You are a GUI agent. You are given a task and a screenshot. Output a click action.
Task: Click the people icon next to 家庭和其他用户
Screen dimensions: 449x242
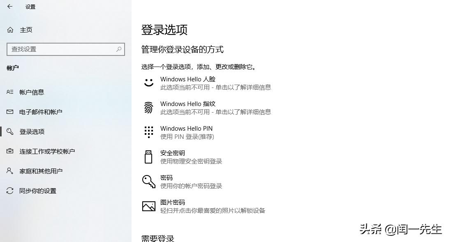click(x=10, y=171)
